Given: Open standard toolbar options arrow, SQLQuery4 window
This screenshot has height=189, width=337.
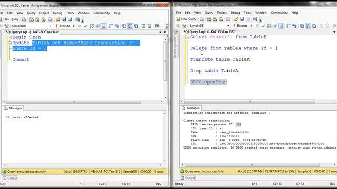Looking at the screenshot, I should [83, 20].
